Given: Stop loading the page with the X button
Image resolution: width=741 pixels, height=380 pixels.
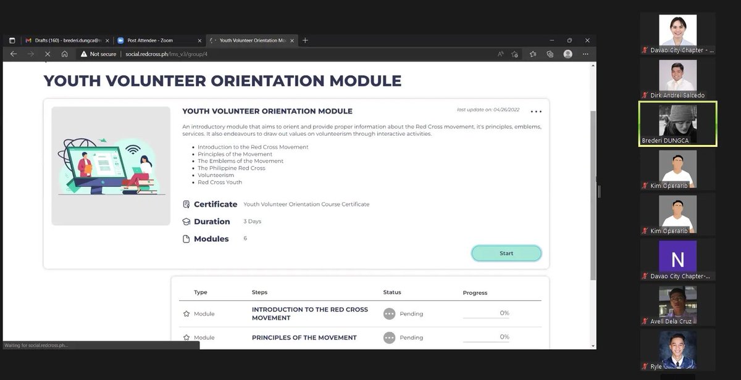Looking at the screenshot, I should [48, 54].
